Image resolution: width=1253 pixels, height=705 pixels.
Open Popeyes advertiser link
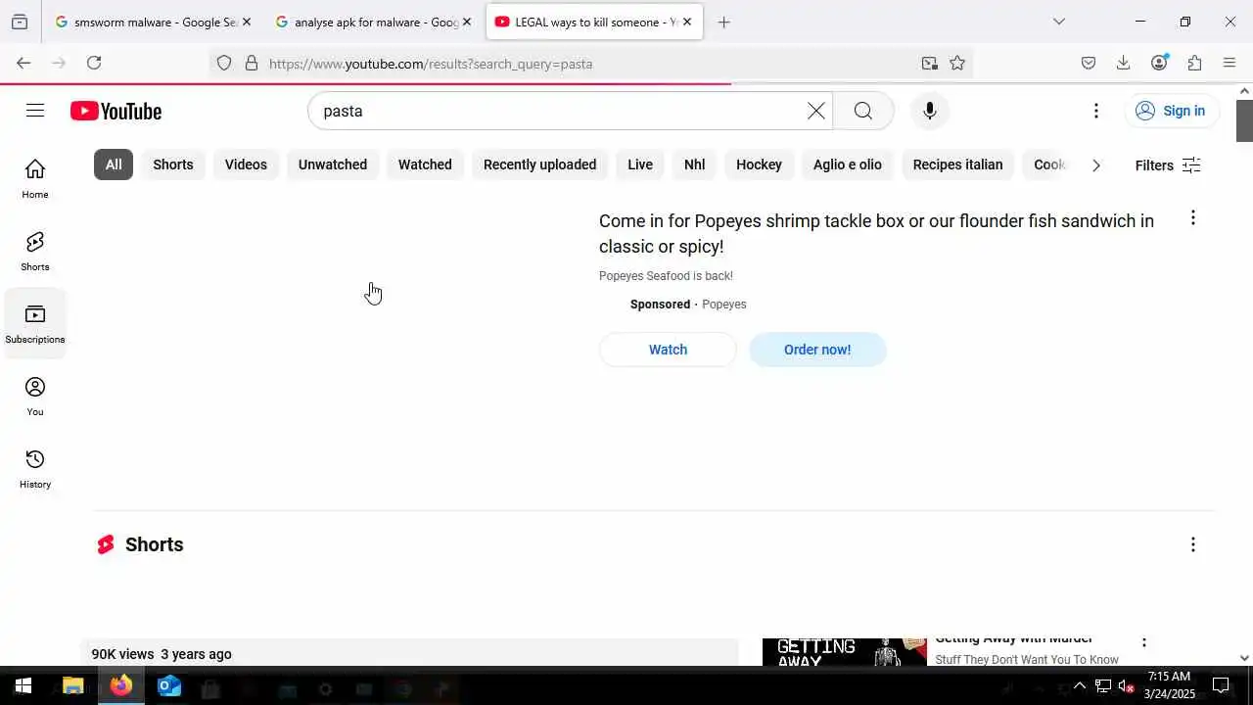(x=724, y=305)
